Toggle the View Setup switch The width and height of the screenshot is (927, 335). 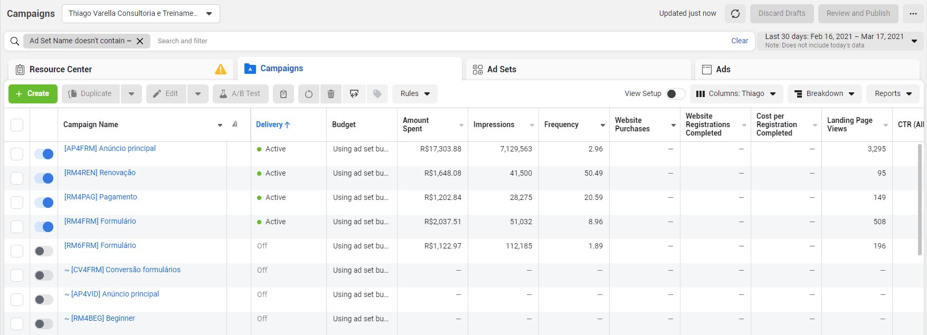pos(675,94)
